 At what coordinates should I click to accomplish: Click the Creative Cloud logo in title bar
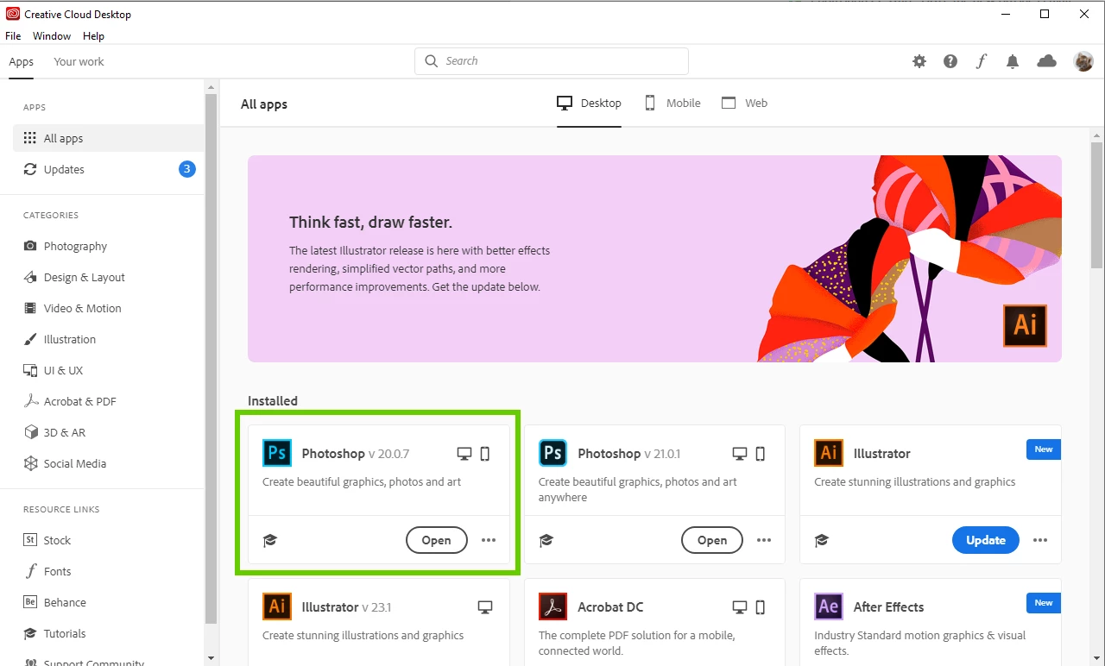coord(13,14)
